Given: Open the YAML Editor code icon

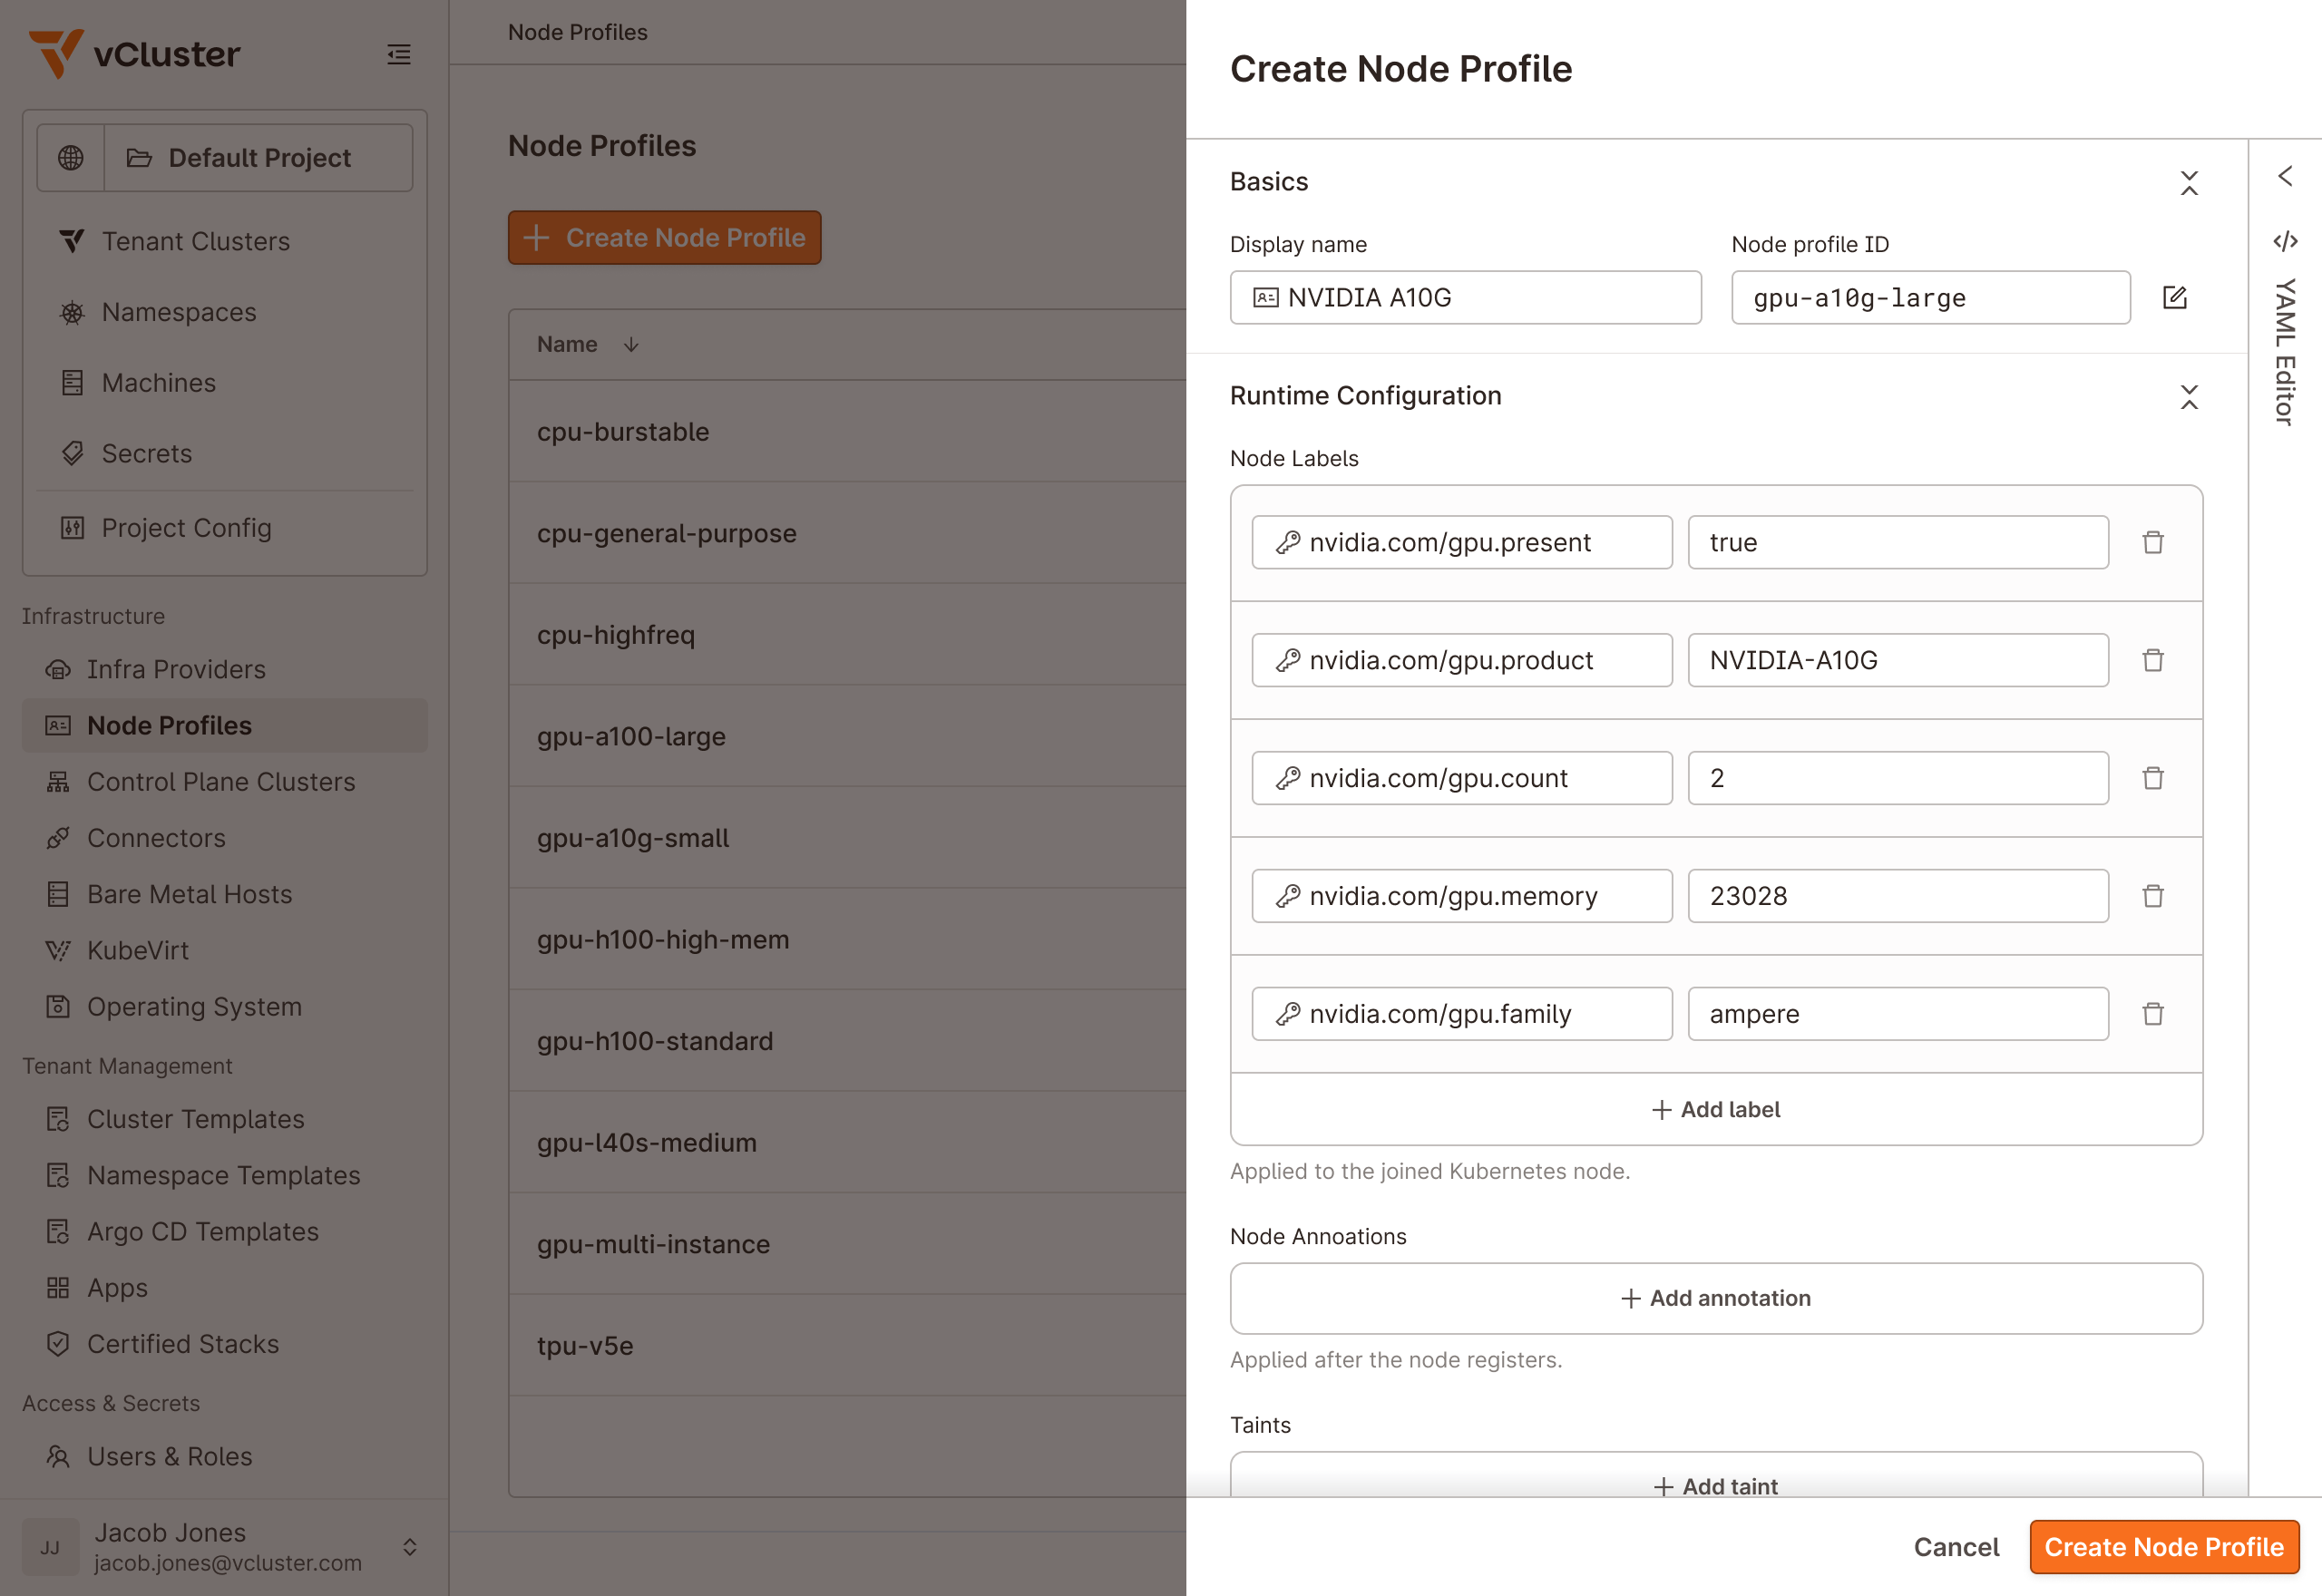Looking at the screenshot, I should pos(2285,241).
